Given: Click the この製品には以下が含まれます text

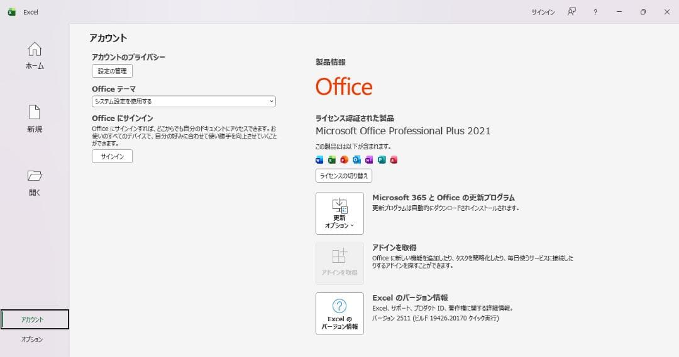Looking at the screenshot, I should tap(353, 147).
